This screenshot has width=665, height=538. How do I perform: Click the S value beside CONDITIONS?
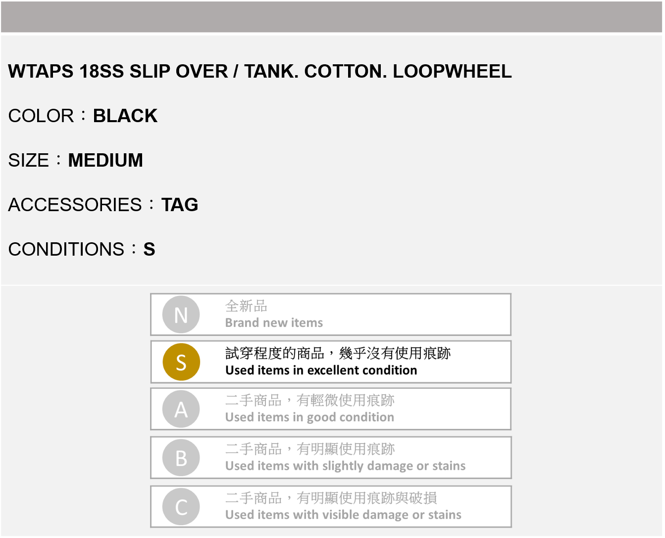coord(149,250)
